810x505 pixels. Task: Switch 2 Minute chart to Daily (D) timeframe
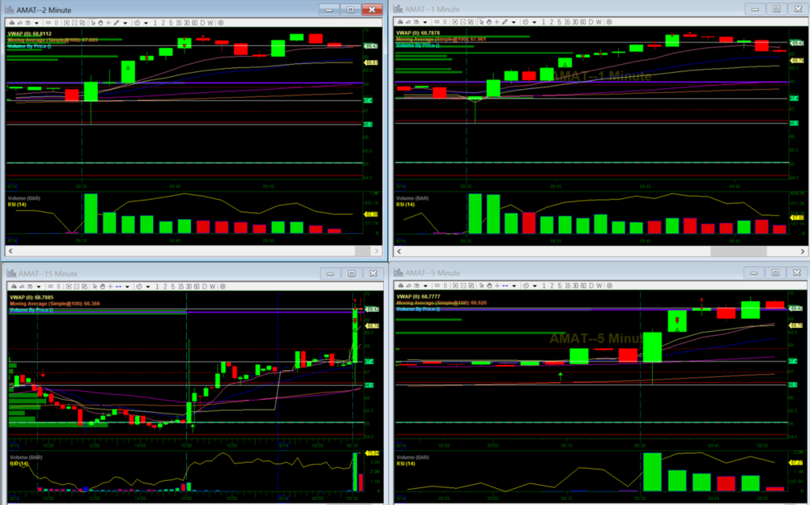pyautogui.click(x=202, y=23)
